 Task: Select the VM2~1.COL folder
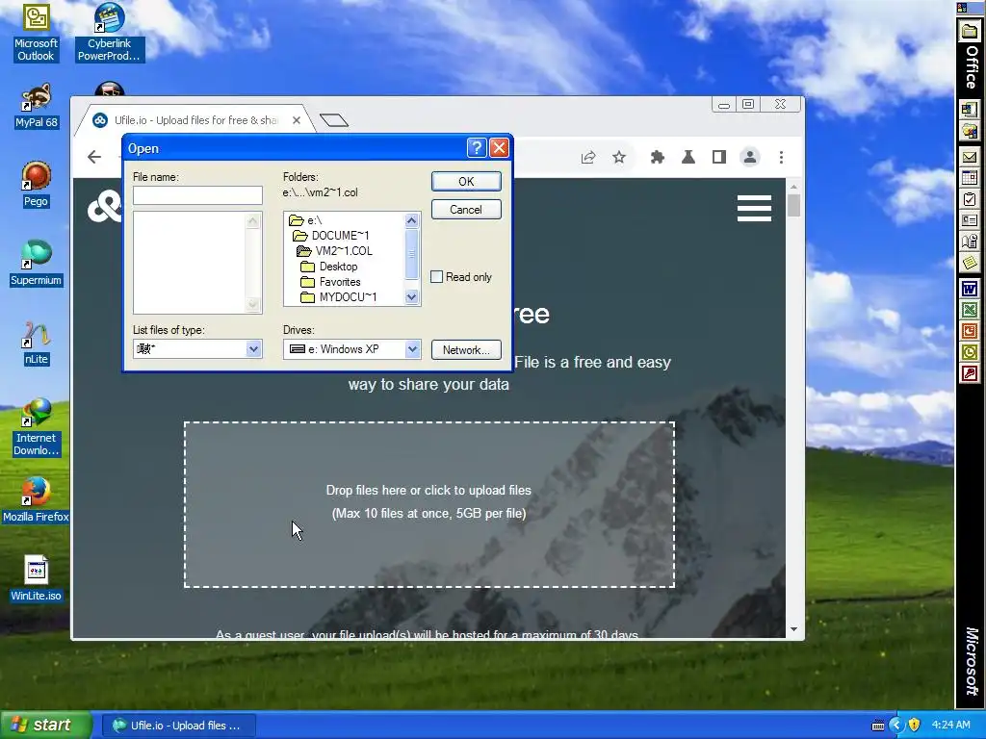[x=335, y=251]
